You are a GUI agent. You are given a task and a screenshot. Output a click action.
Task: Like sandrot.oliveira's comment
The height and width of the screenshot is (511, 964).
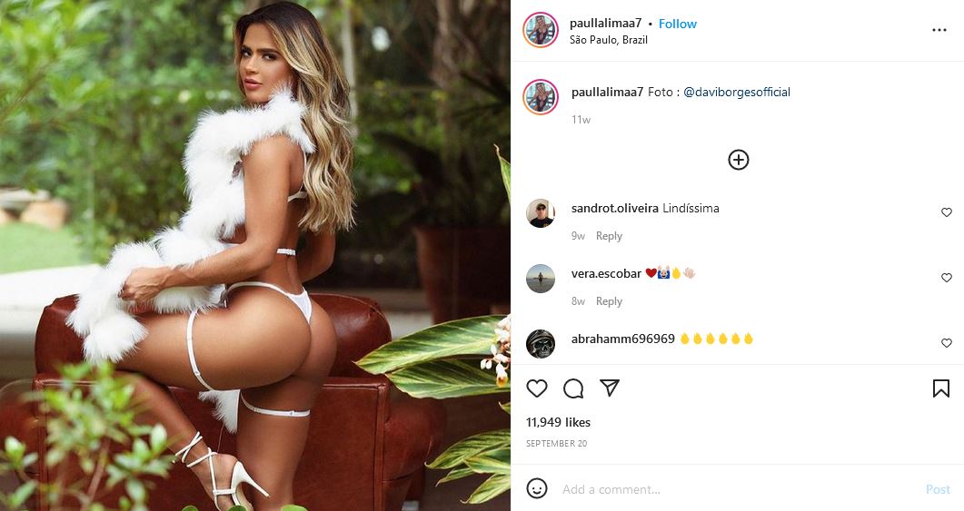tap(946, 212)
